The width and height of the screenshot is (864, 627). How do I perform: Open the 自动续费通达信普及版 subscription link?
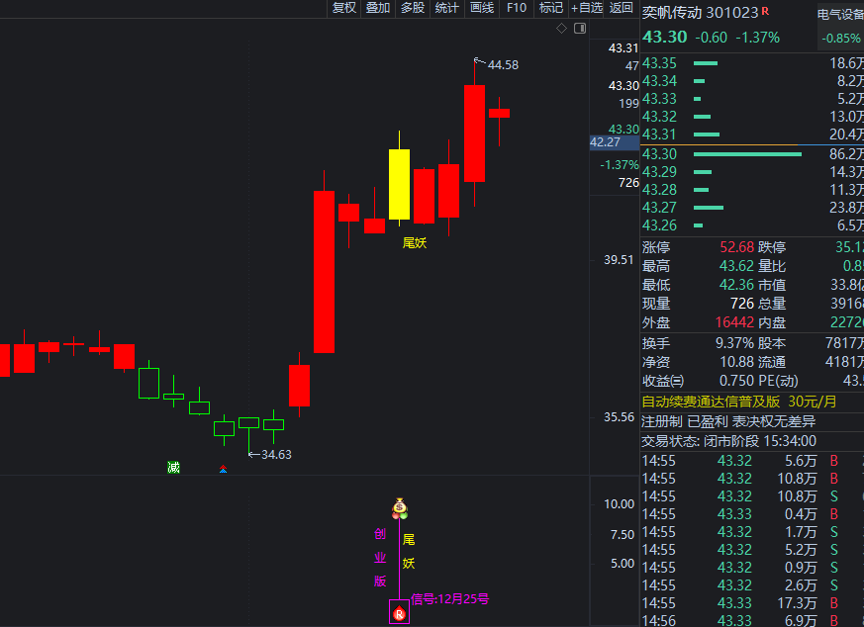(x=713, y=402)
